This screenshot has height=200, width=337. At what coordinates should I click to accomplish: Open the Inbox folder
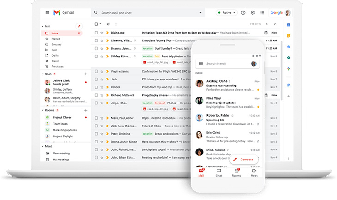(x=62, y=33)
